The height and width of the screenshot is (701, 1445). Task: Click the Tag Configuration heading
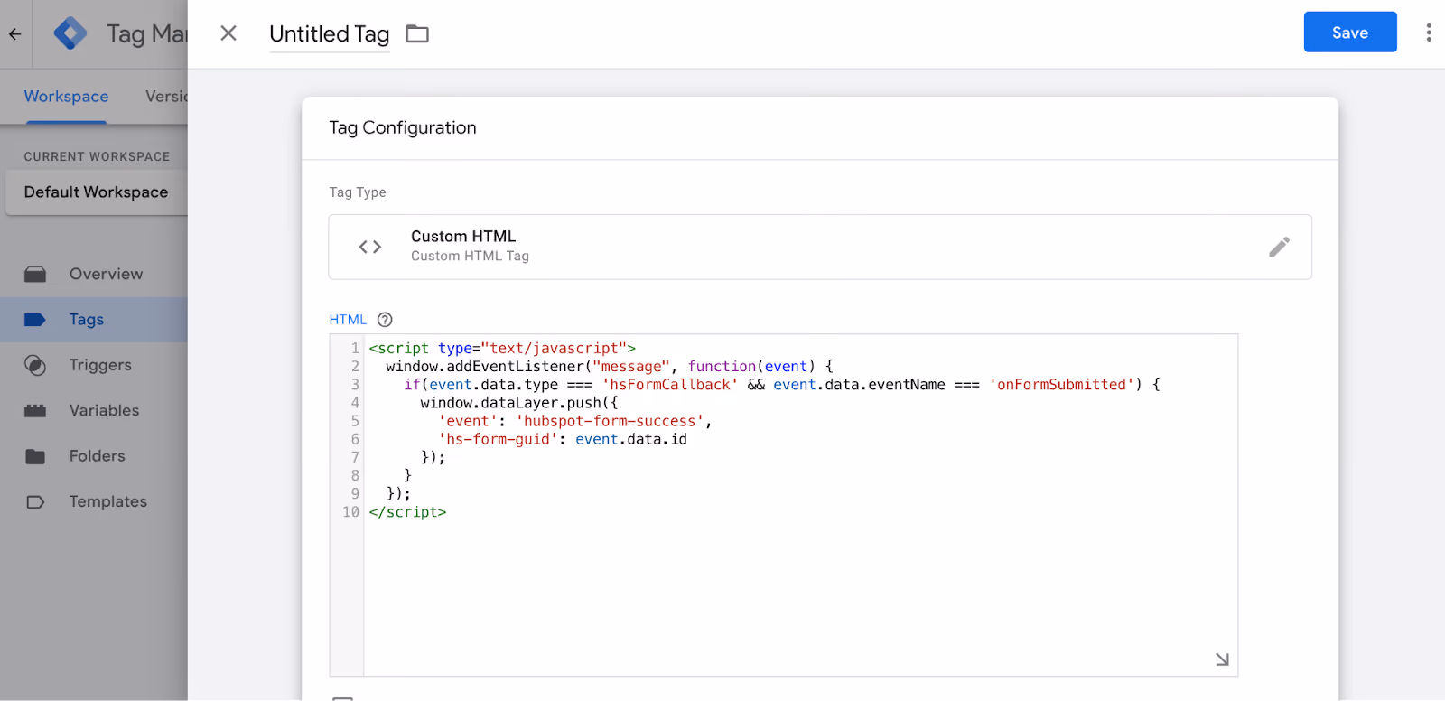(x=403, y=128)
